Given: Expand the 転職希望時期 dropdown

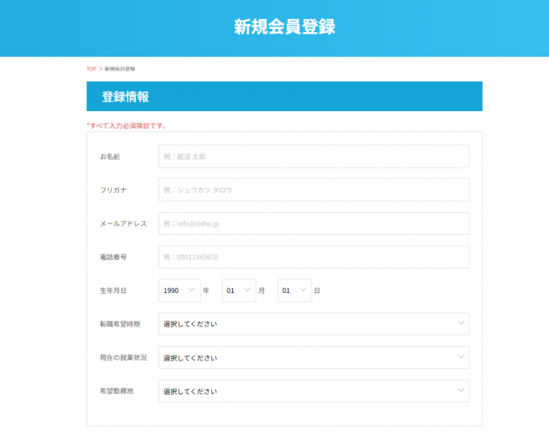Looking at the screenshot, I should (x=314, y=324).
